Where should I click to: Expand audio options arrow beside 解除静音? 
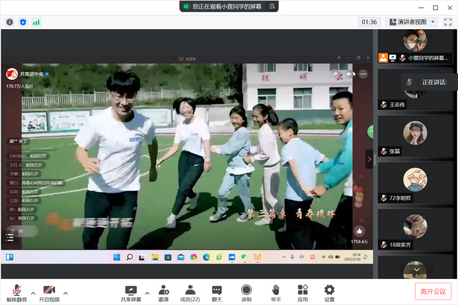33,293
